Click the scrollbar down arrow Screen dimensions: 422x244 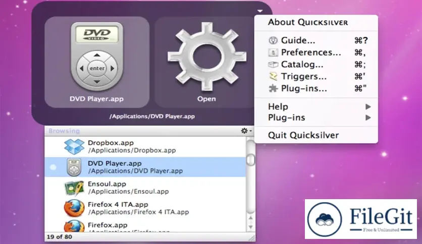point(250,227)
